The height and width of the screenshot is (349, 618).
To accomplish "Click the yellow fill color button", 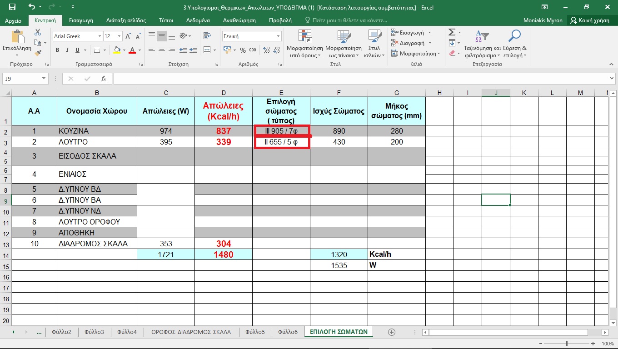I will click(x=117, y=50).
